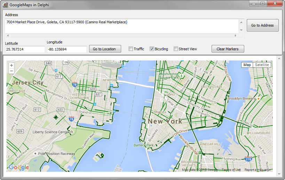Click the TRIBECA neighborhood label
Screen dimensions: 285x180
coord(160,113)
